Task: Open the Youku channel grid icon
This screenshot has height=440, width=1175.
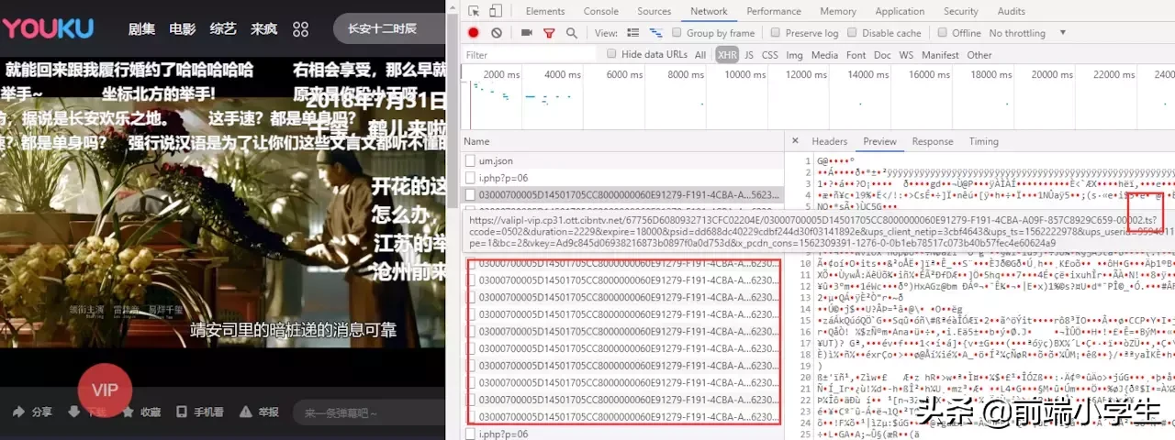Action: point(300,29)
